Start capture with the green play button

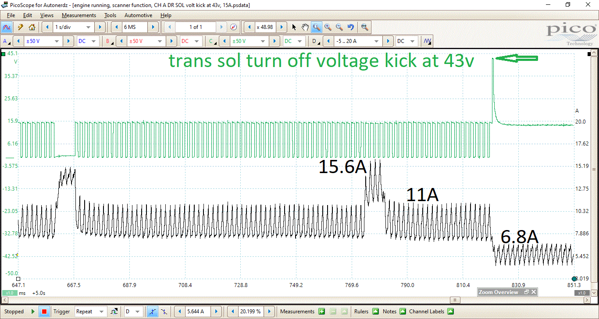tap(33, 311)
